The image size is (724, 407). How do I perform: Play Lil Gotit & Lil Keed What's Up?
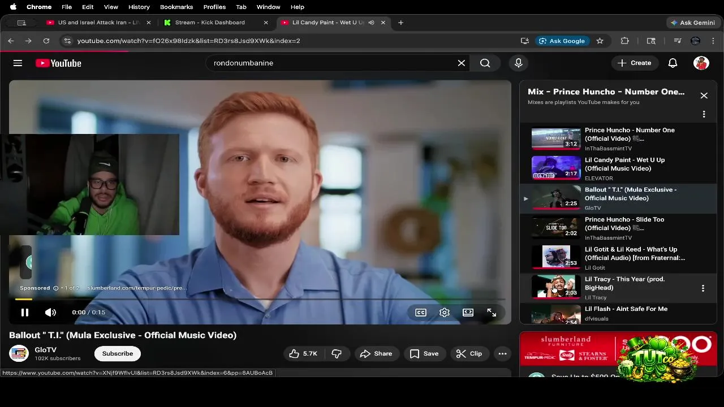click(618, 258)
